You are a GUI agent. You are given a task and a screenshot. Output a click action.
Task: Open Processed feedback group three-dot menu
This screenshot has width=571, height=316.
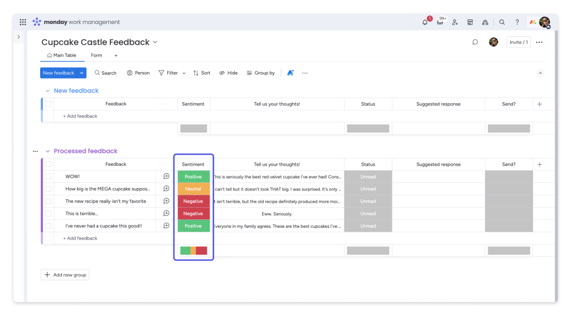35,151
